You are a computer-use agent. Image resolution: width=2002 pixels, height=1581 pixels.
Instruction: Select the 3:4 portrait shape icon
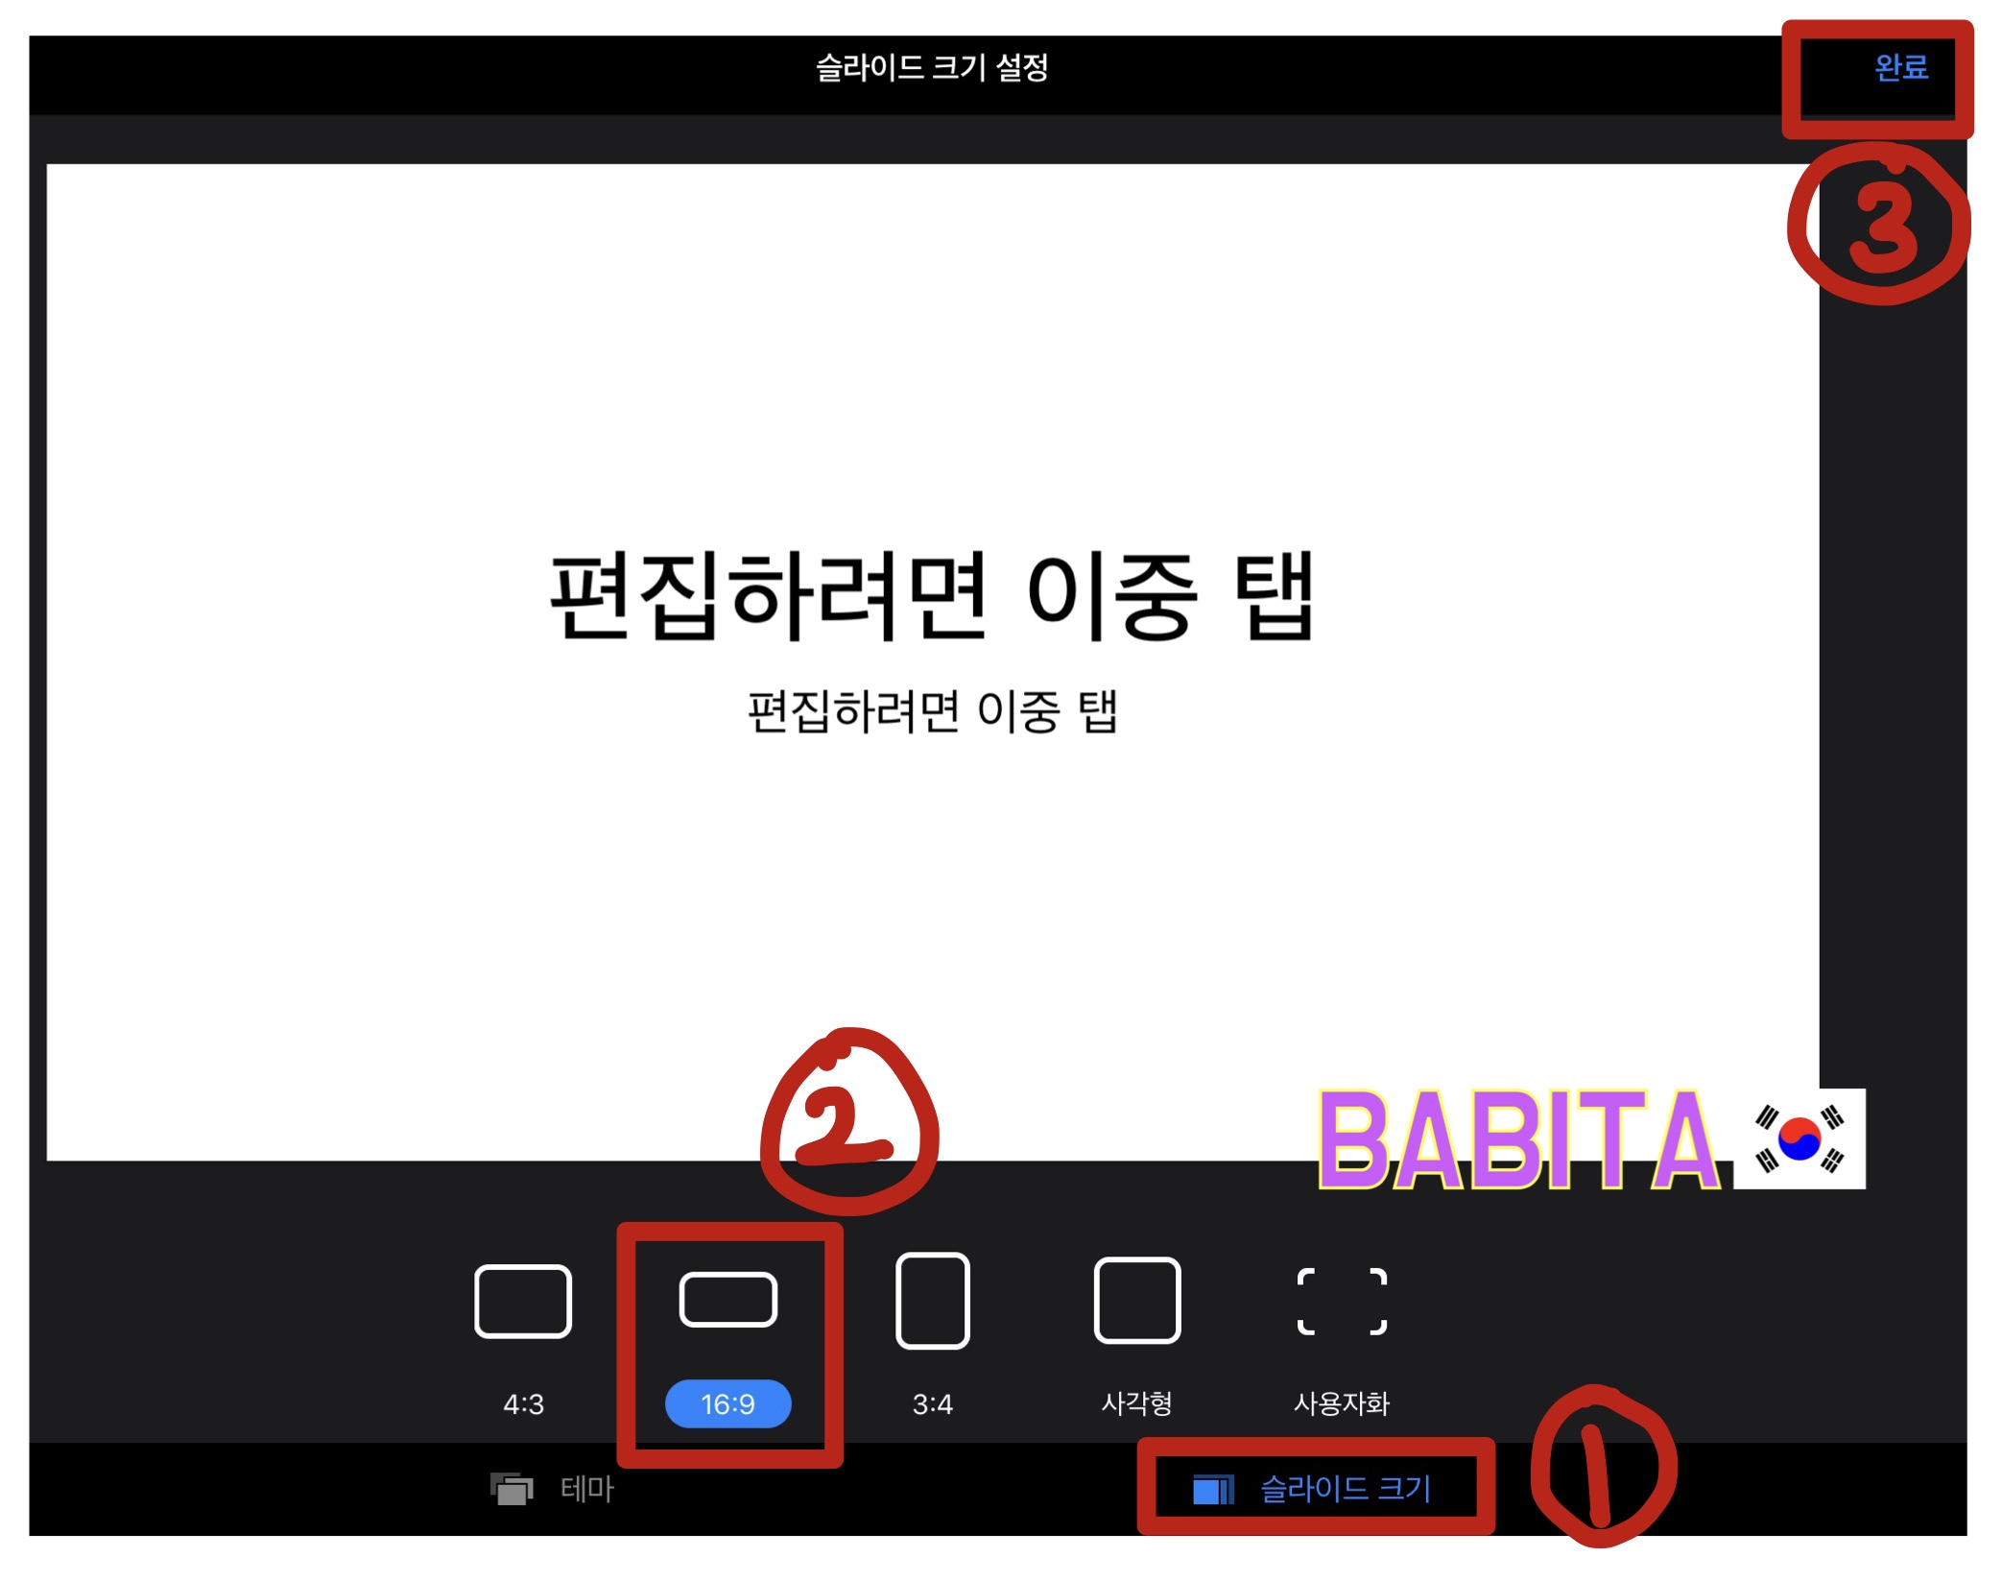932,1301
